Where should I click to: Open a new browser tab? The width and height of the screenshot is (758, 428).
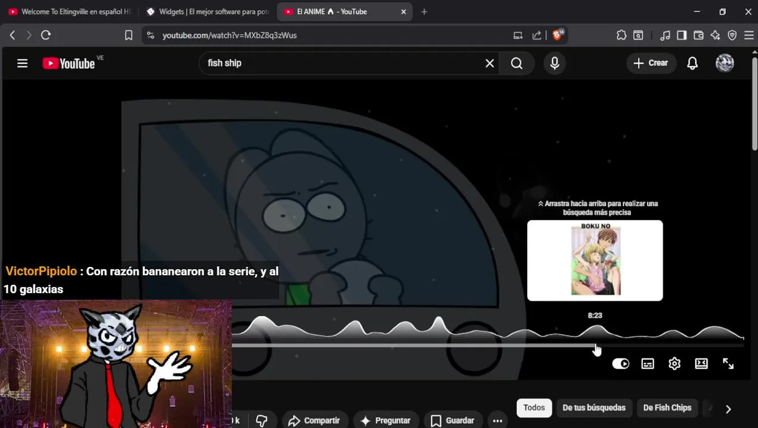[424, 11]
